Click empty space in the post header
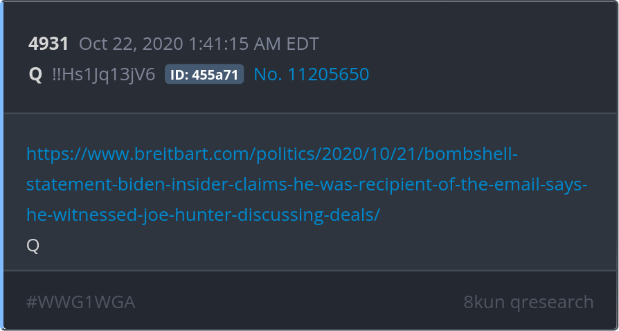619x331 pixels. pos(474,60)
